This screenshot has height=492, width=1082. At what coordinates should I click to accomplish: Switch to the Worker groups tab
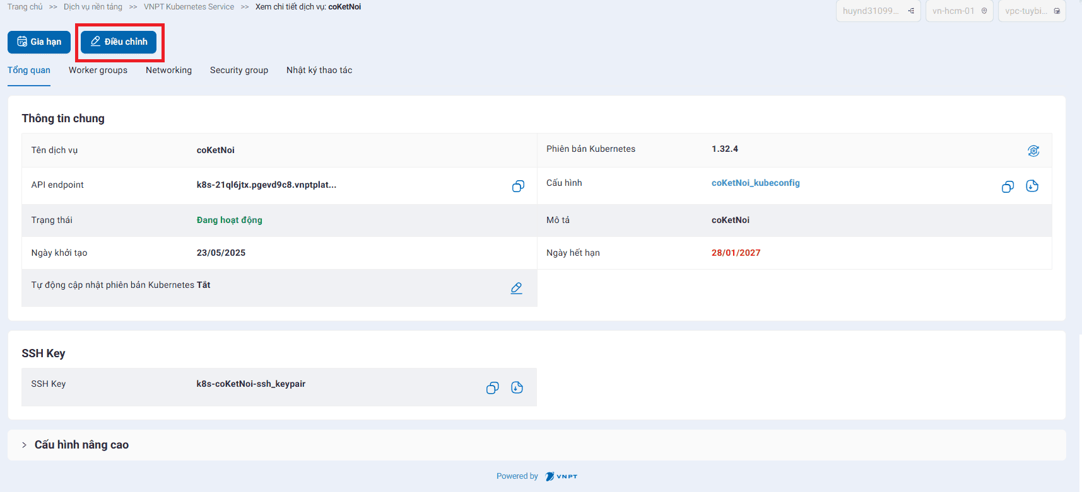[x=98, y=70]
